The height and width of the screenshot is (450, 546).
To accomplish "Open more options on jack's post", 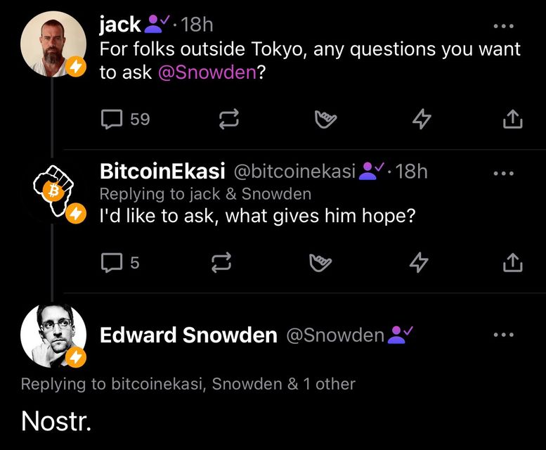I will pos(504,27).
